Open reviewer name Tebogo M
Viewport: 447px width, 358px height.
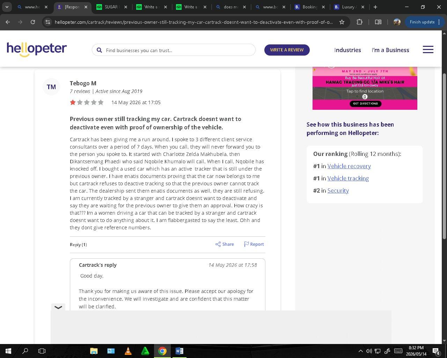83,83
